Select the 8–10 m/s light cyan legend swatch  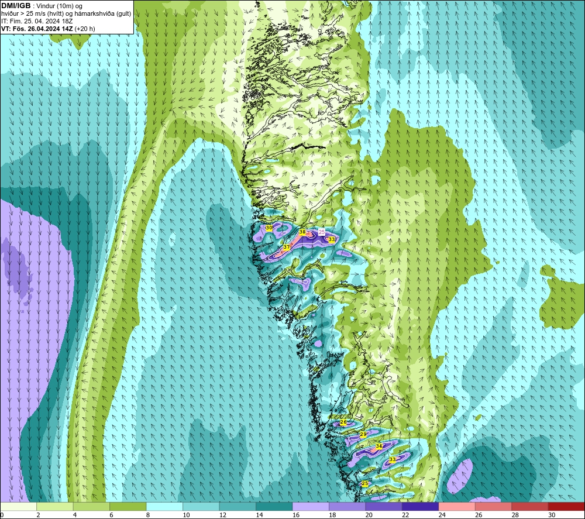click(164, 506)
